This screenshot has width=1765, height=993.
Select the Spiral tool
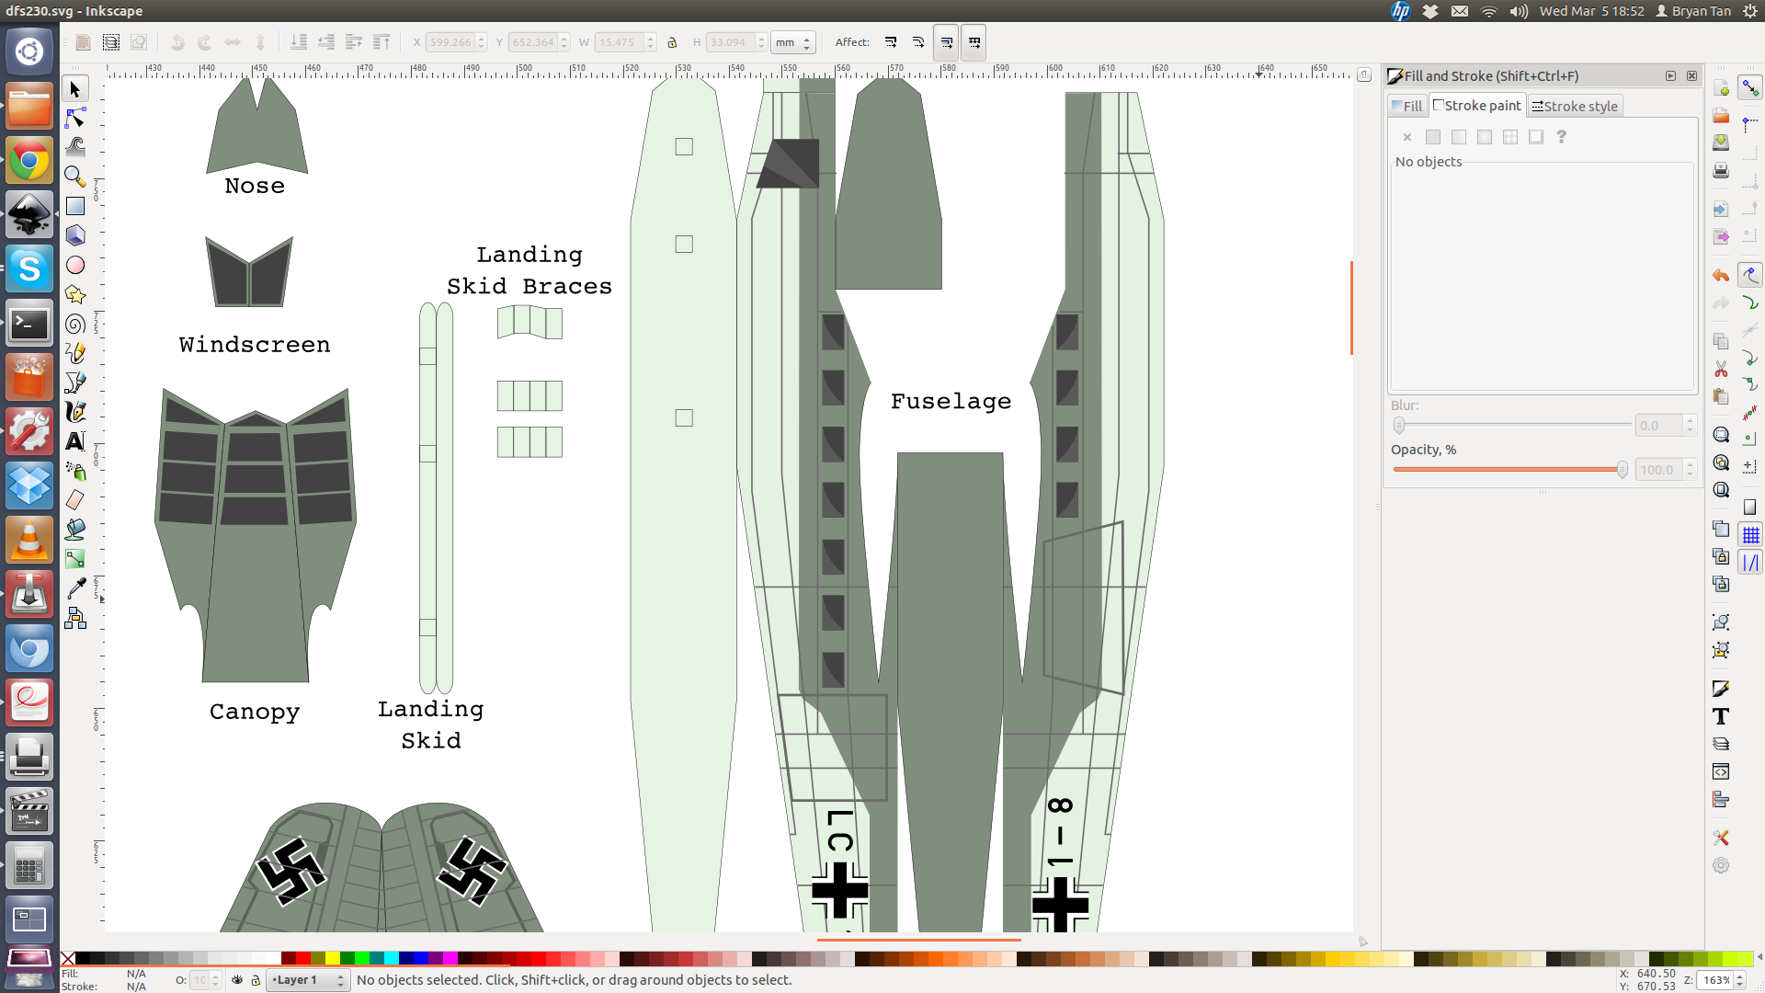[75, 324]
